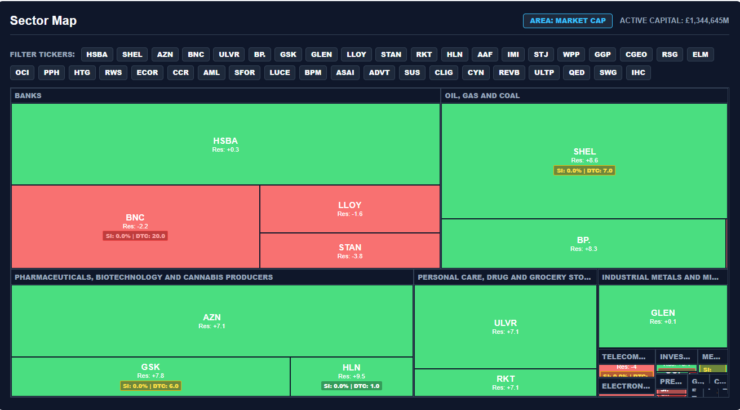Image resolution: width=740 pixels, height=410 pixels.
Task: Click the STAN tile in Banks
Action: coord(350,251)
